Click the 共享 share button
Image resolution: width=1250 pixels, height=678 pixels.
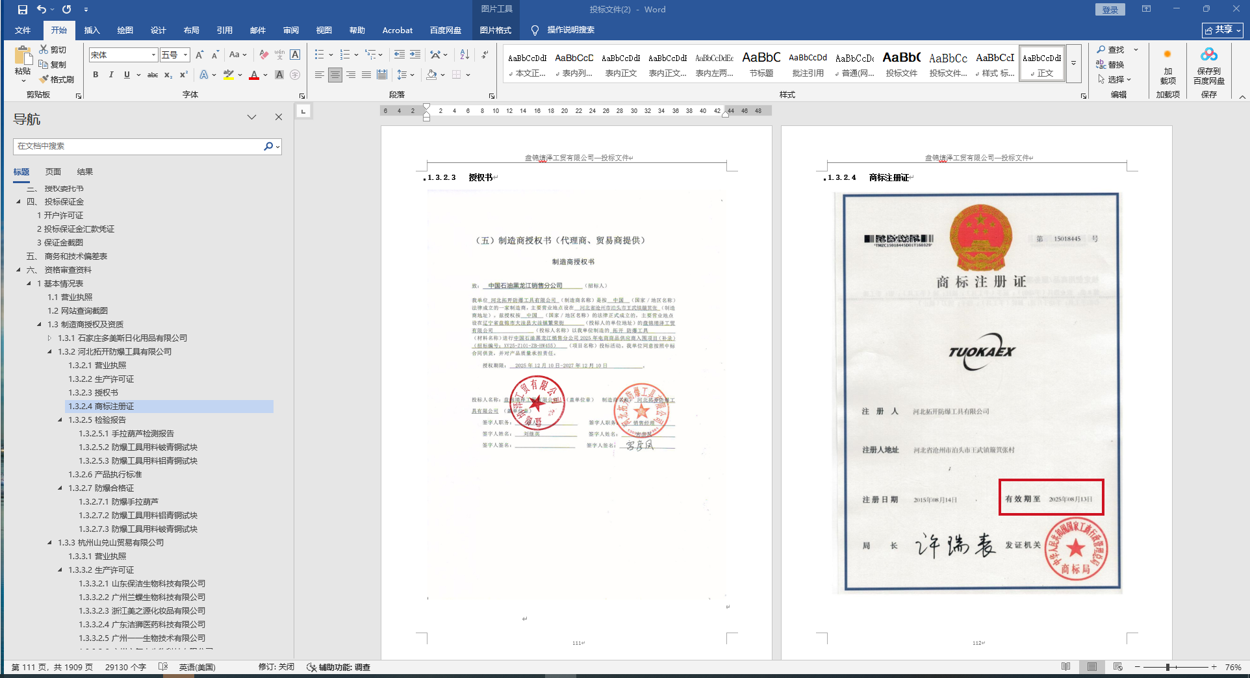1222,30
